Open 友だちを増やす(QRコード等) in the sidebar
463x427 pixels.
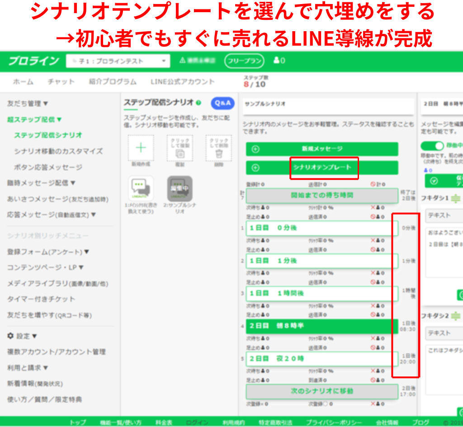[x=49, y=315]
